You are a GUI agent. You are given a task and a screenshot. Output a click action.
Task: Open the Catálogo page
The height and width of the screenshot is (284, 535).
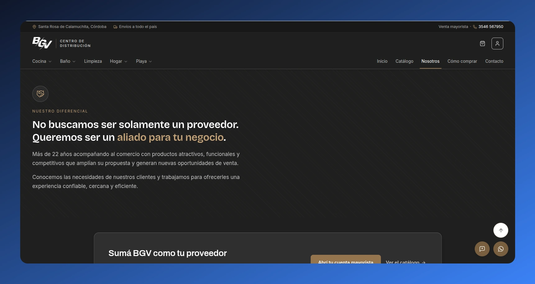405,61
